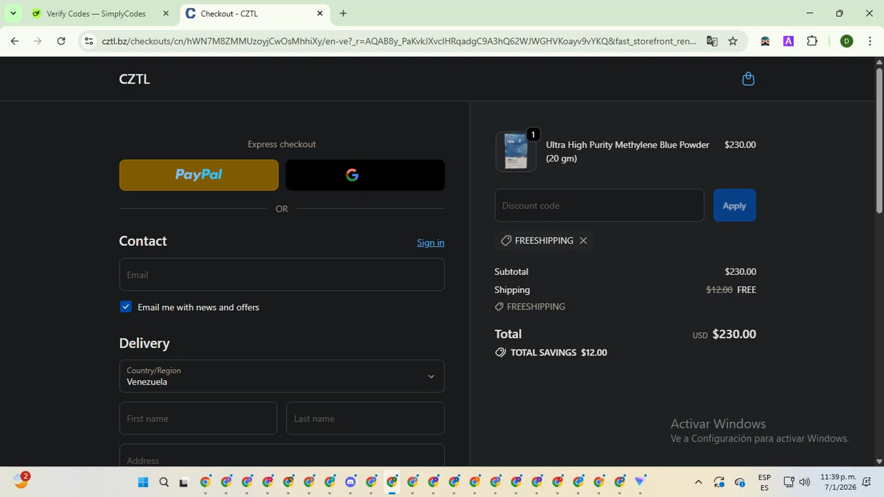Open the tab search dropdown chevron
Screen dimensions: 884x497
(x=13, y=14)
